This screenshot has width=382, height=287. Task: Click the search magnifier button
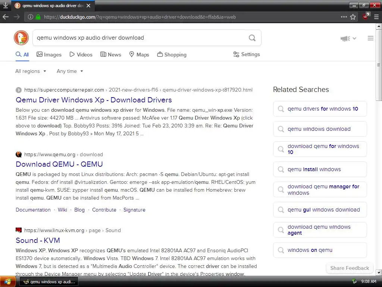pyautogui.click(x=252, y=38)
